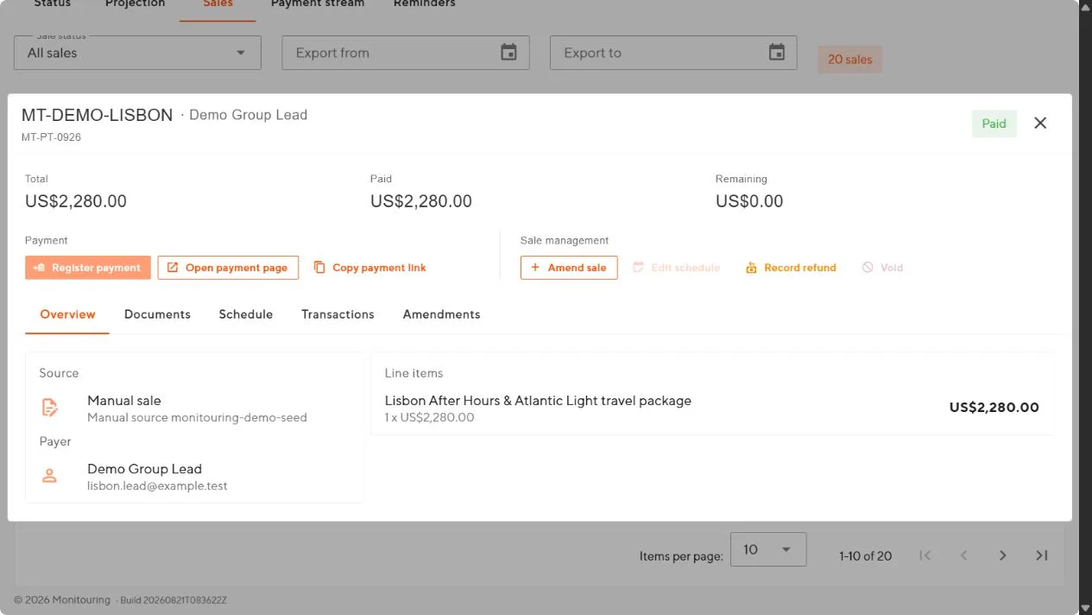Click the Manual sale source document icon
The width and height of the screenshot is (1092, 615).
coord(50,408)
